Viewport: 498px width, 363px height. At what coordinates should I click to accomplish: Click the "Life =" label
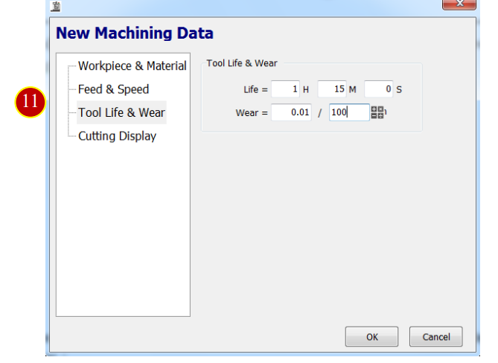point(255,89)
